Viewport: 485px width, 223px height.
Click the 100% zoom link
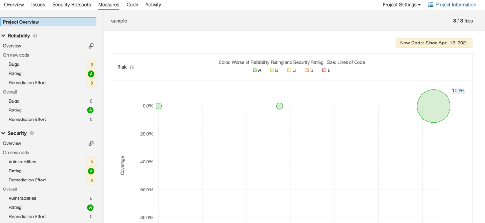(458, 91)
